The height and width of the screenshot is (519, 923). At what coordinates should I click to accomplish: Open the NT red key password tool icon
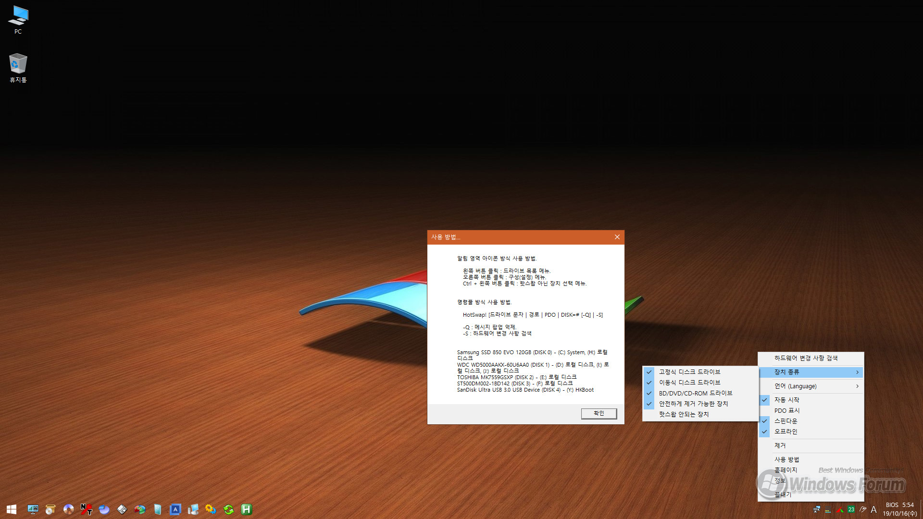click(x=87, y=509)
